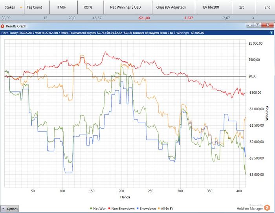Sort by ROI% column header
Viewport: 275px width, 213px height.
[x=90, y=7]
